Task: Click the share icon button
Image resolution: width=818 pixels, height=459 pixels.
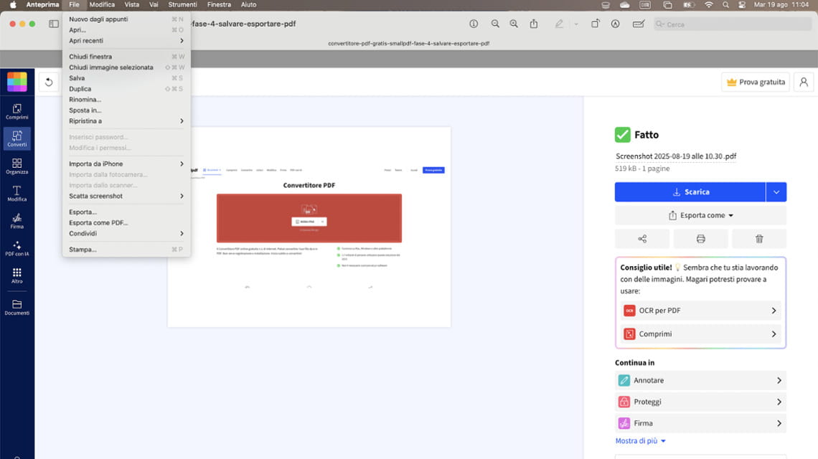Action: click(642, 238)
